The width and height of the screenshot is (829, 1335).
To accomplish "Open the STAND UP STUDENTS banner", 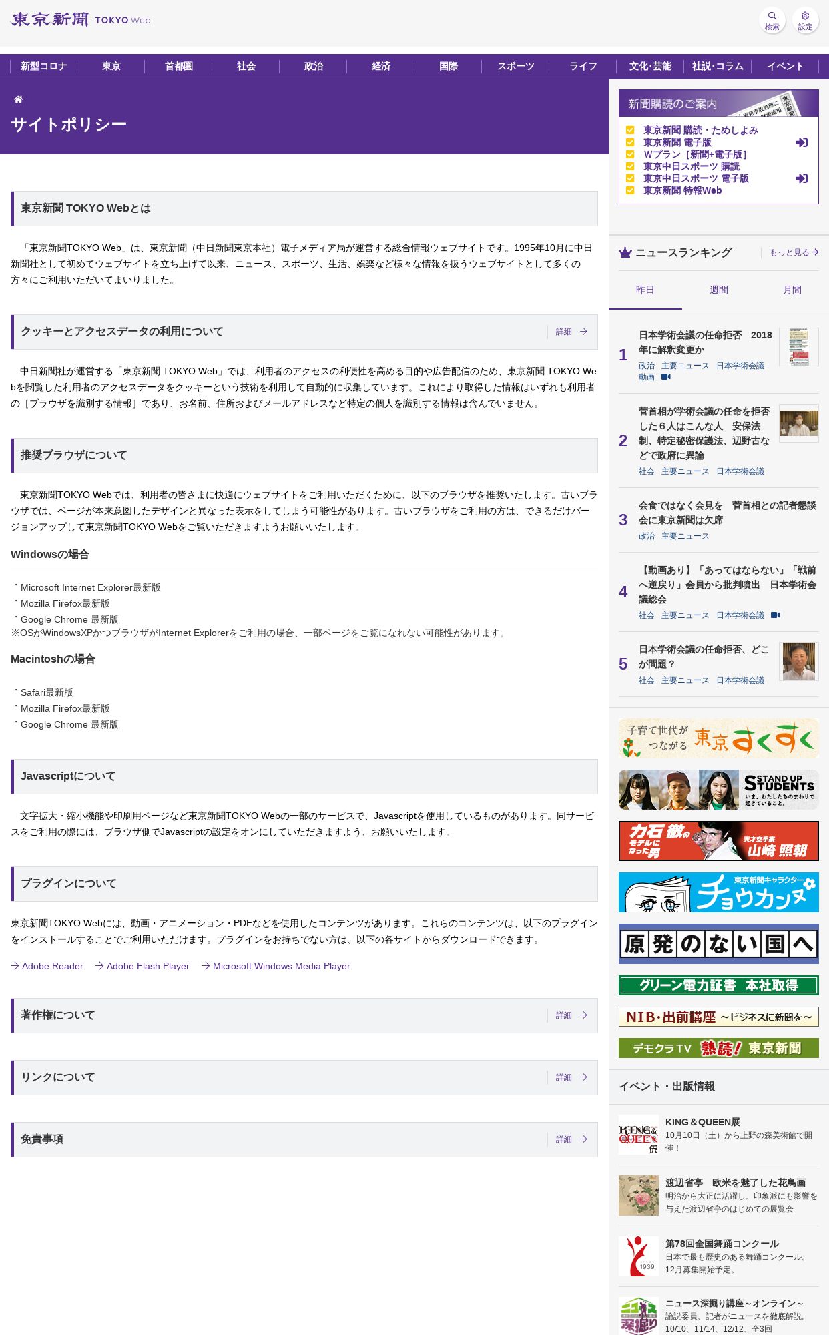I will [719, 790].
